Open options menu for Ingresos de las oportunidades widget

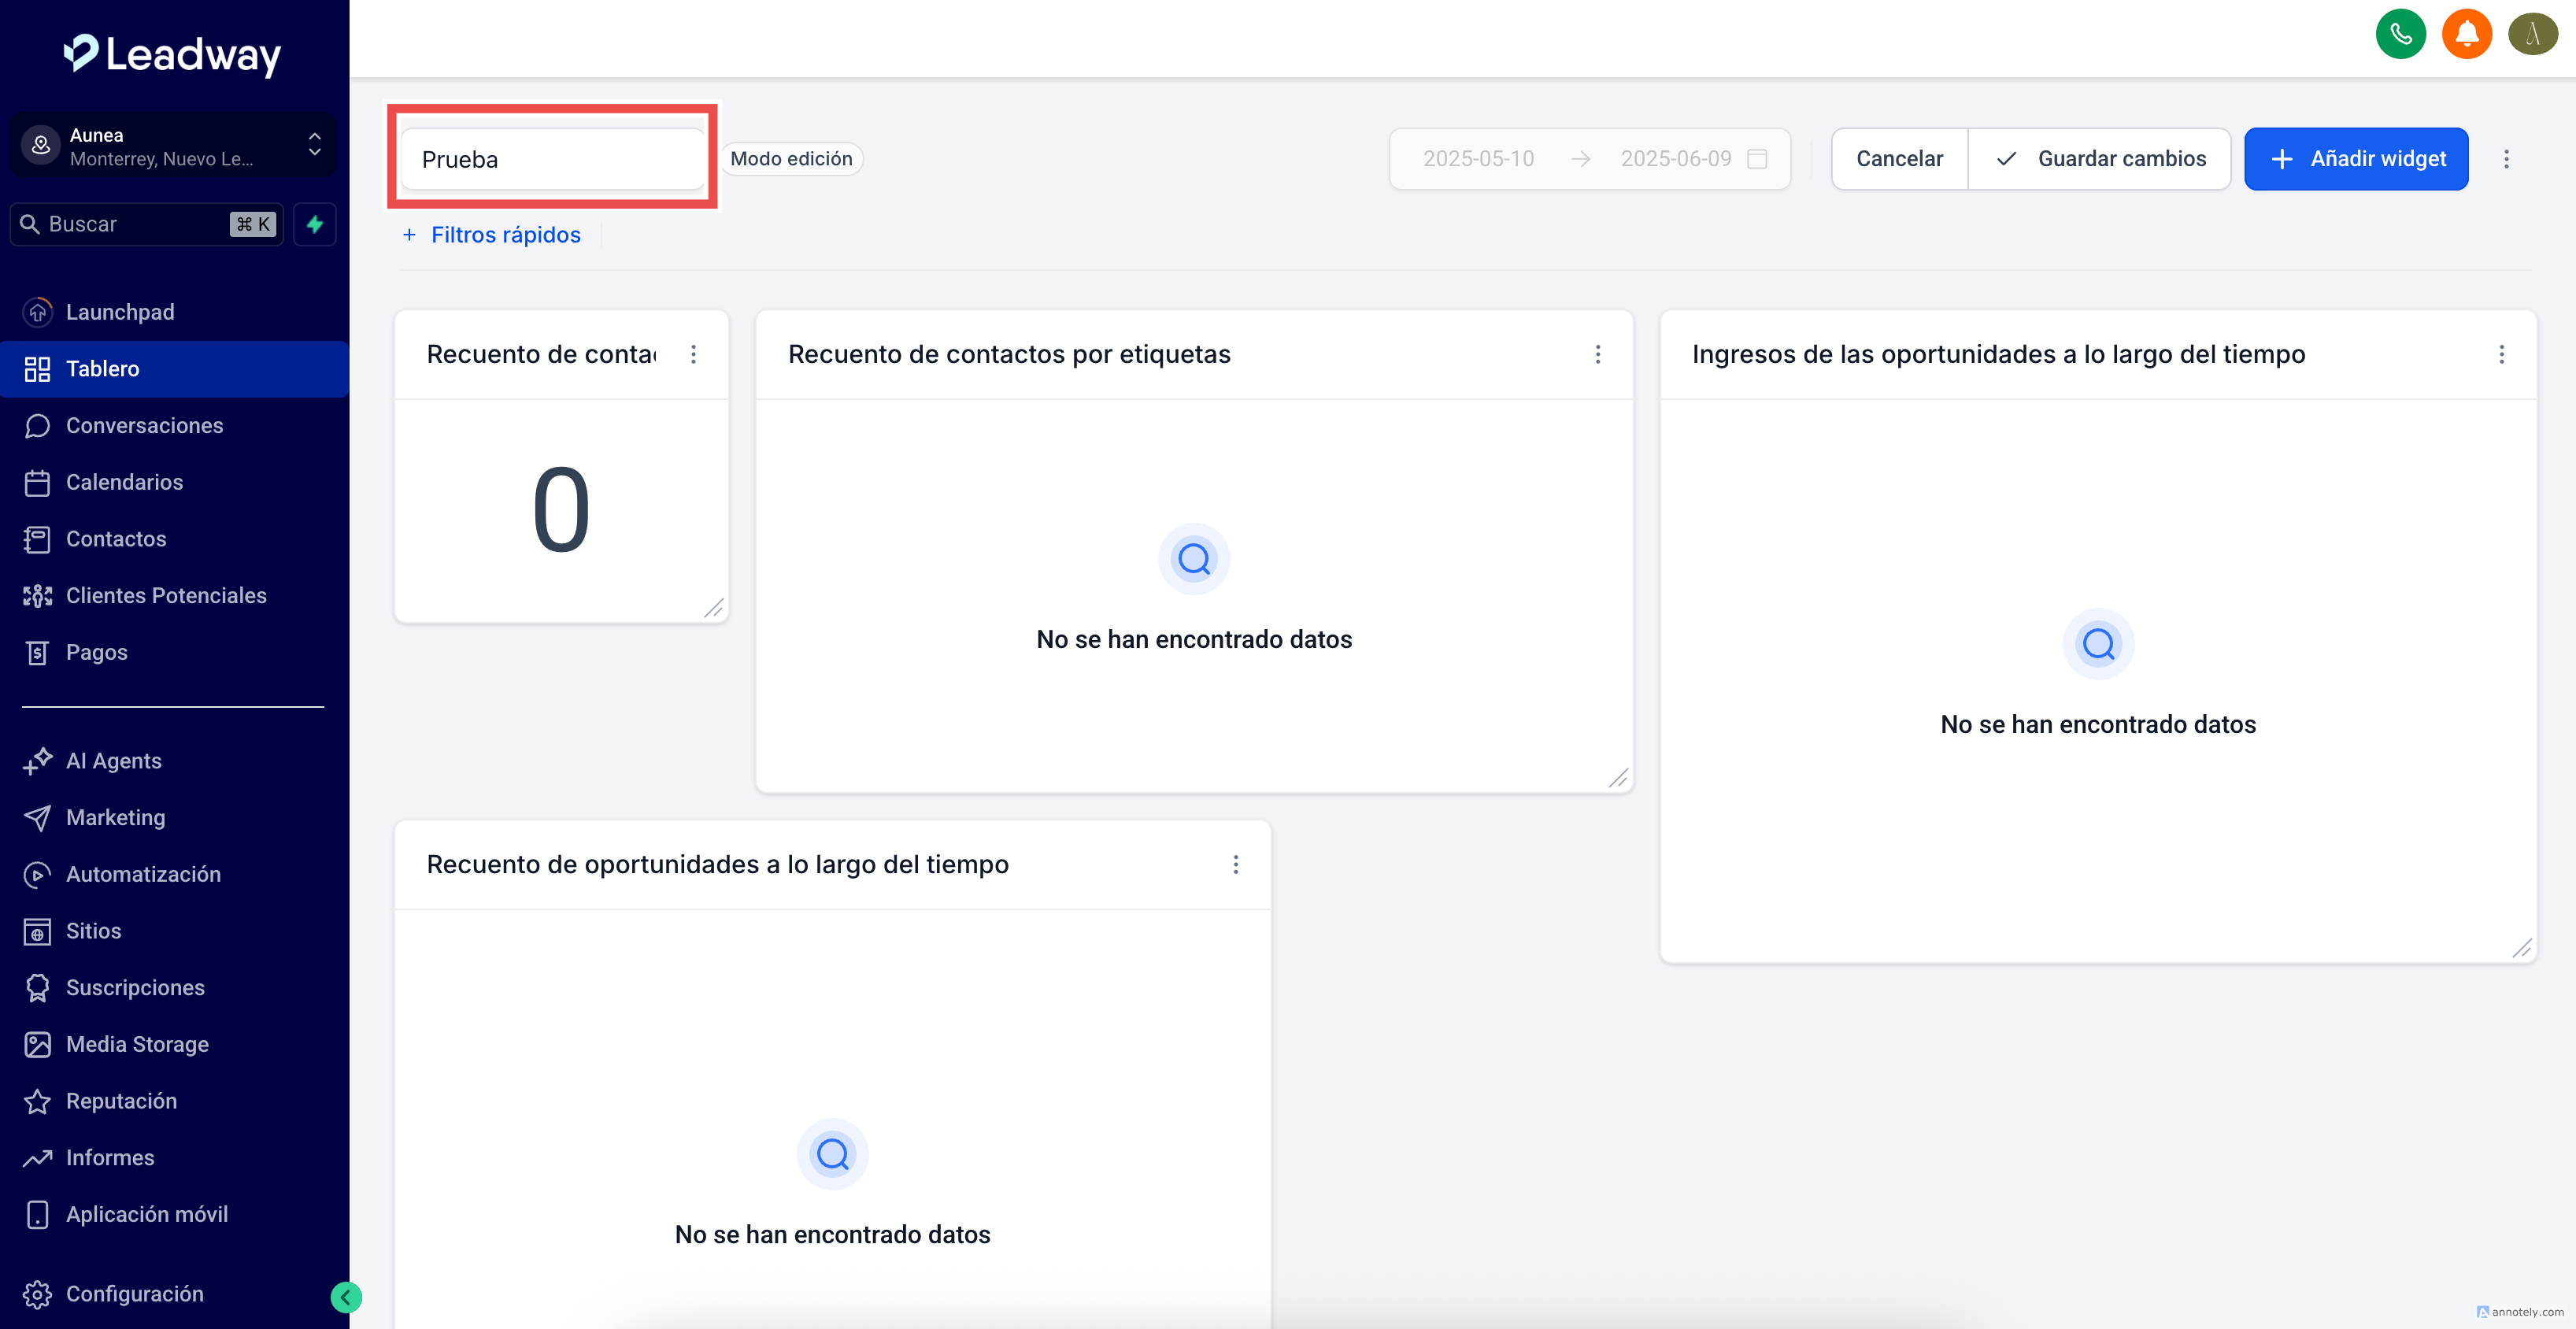tap(2501, 354)
